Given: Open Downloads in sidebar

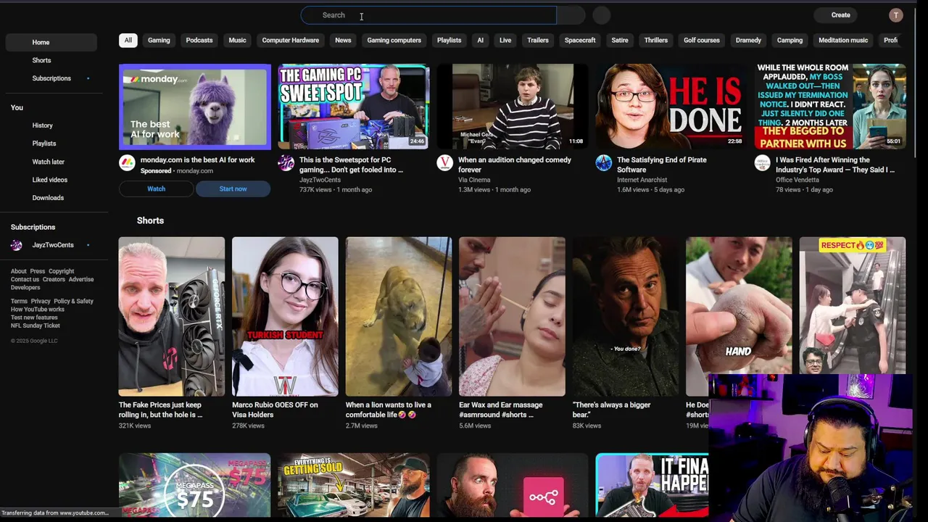Looking at the screenshot, I should click(x=51, y=198).
